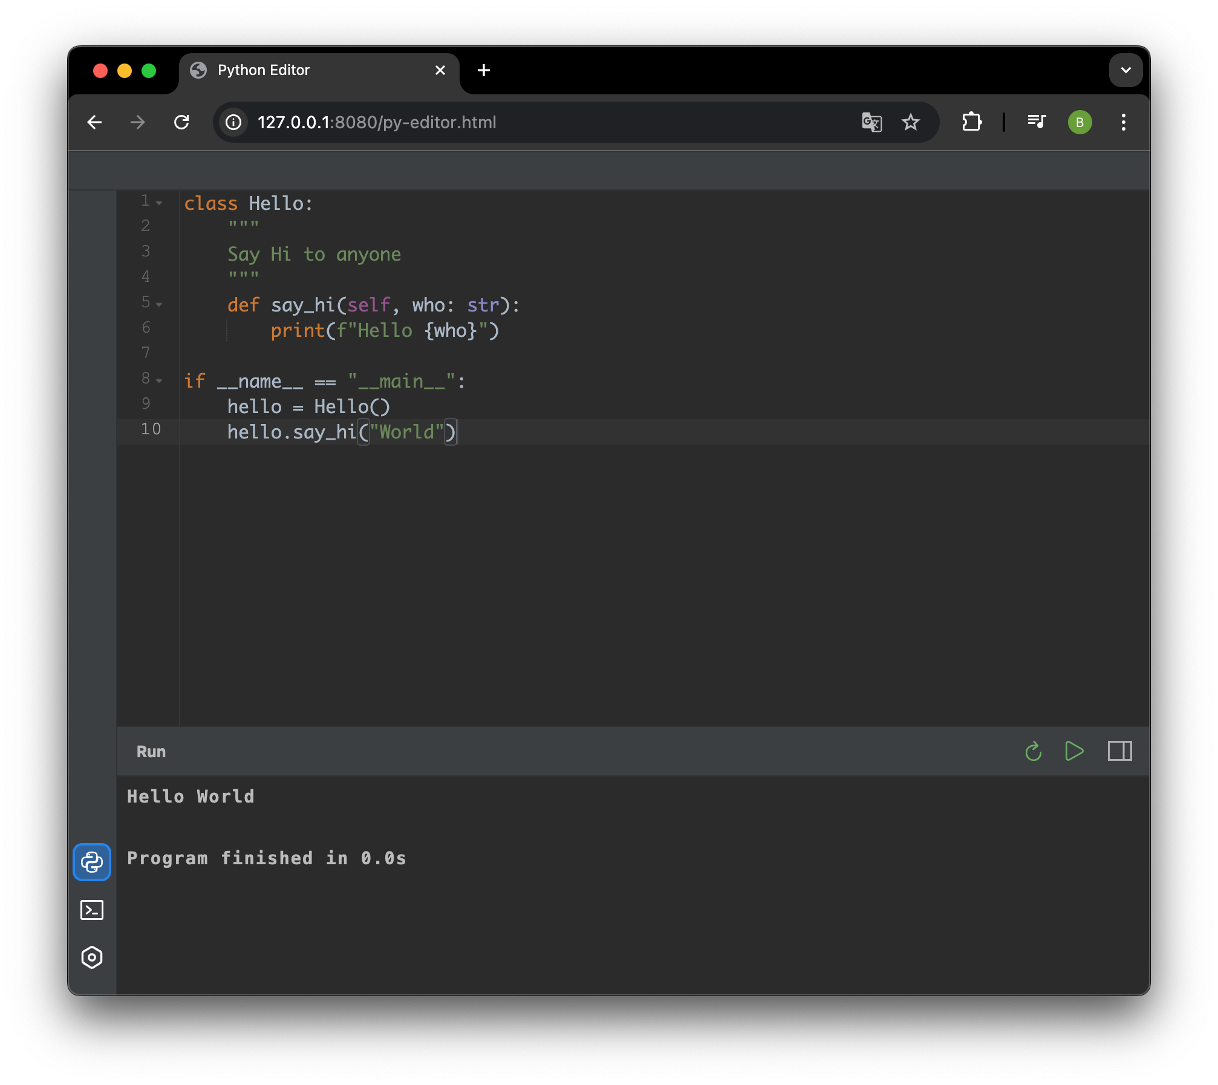Screen dimensions: 1218x1085
Task: Click the 'hello = Hello()' code line
Action: (x=308, y=407)
